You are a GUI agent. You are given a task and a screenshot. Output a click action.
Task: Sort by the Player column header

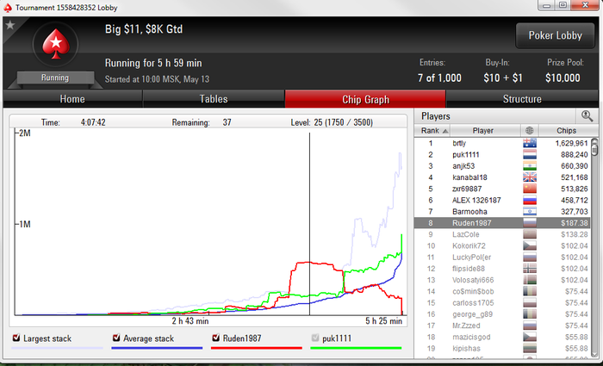[485, 131]
